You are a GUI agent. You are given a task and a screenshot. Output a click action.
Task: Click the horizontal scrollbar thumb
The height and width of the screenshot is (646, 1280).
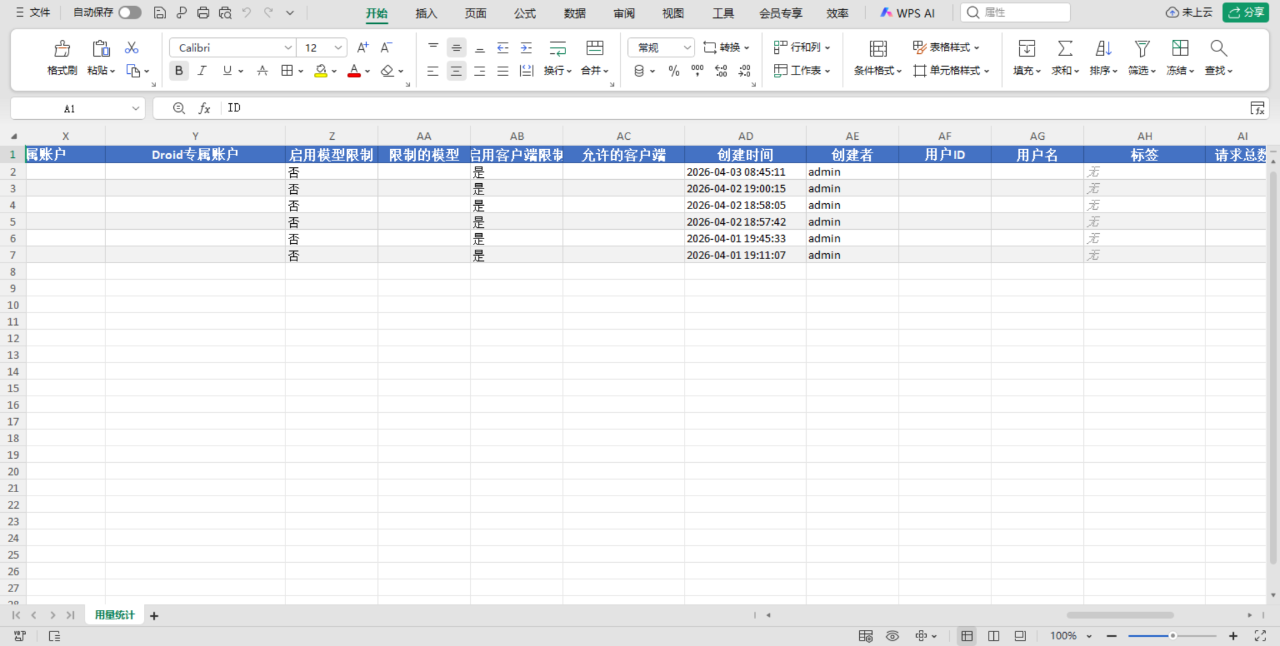(x=1120, y=615)
